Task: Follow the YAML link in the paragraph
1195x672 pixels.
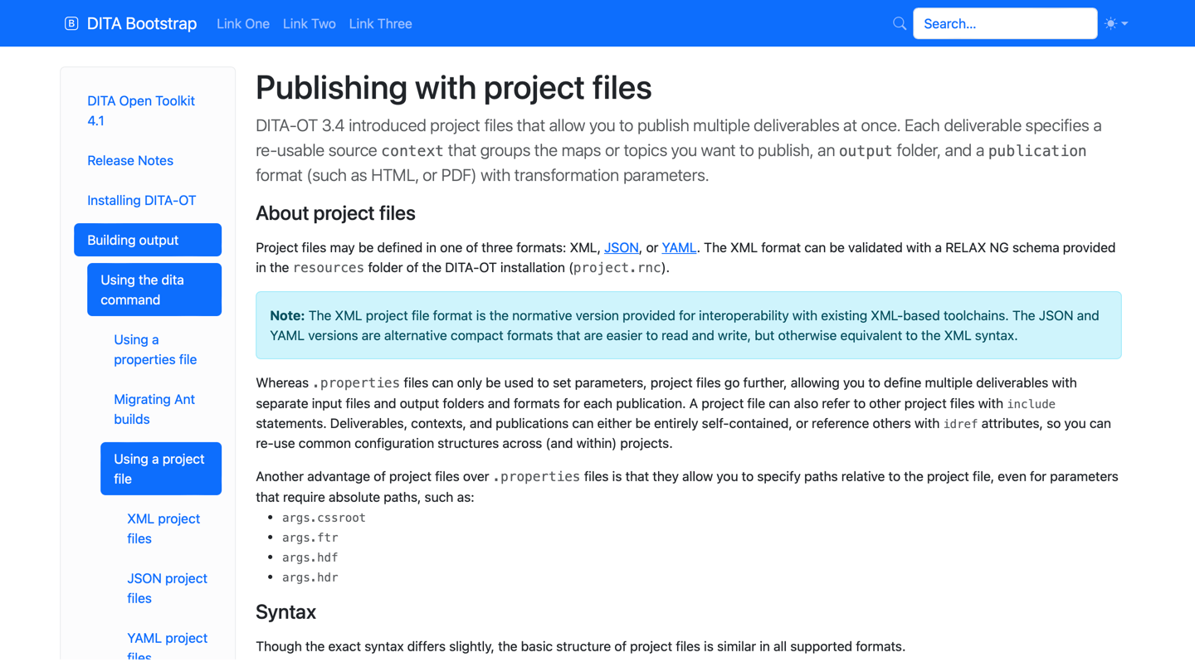Action: 678,247
